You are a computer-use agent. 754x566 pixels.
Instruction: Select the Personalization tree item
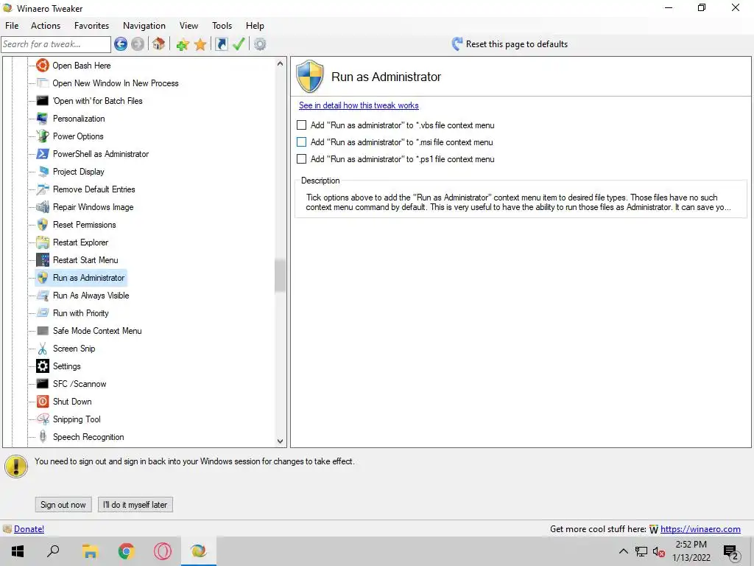tap(79, 119)
